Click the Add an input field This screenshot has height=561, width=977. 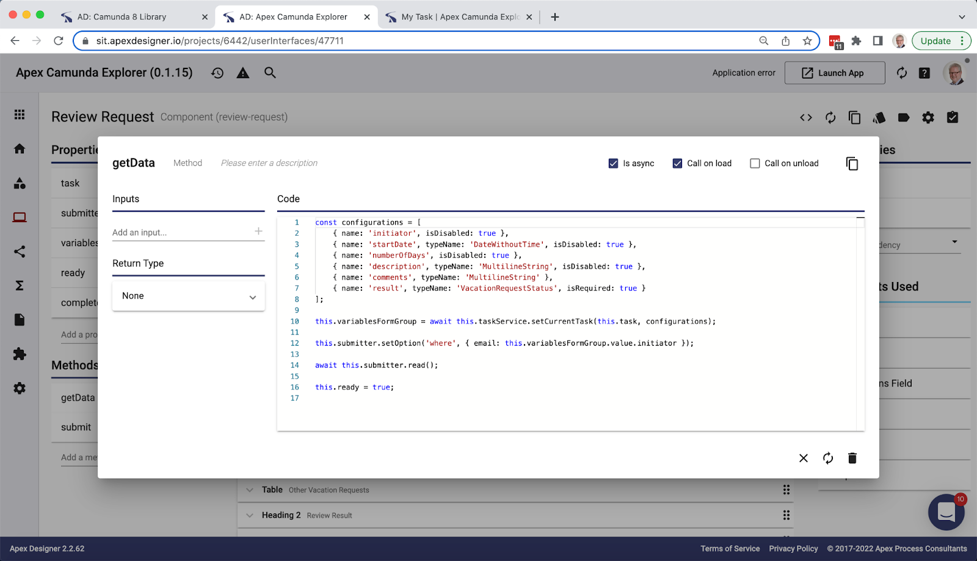[x=182, y=233]
